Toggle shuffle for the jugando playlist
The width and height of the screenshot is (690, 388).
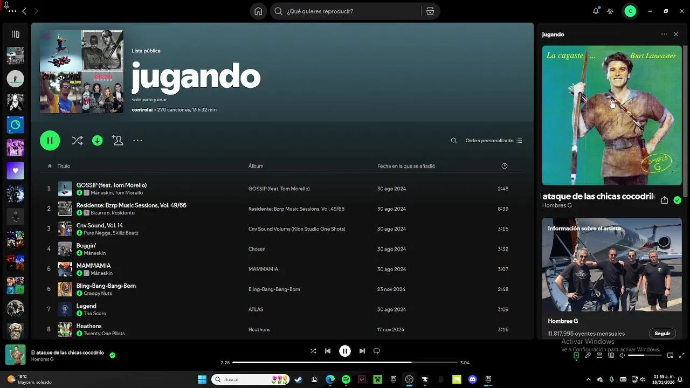coord(77,141)
